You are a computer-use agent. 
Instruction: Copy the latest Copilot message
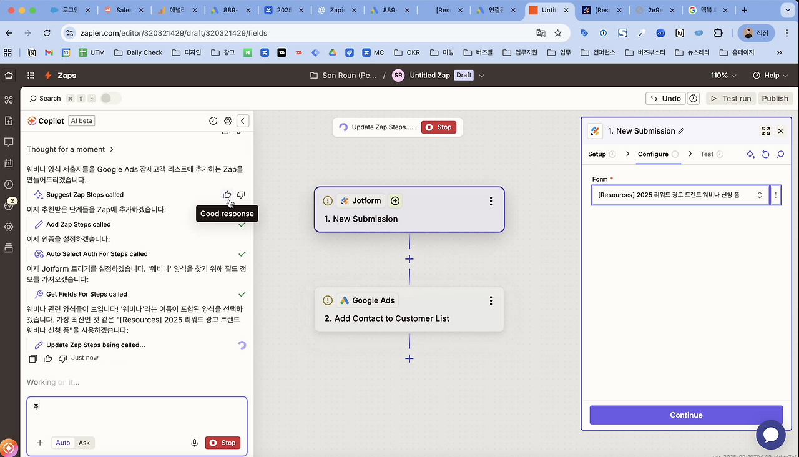point(34,358)
